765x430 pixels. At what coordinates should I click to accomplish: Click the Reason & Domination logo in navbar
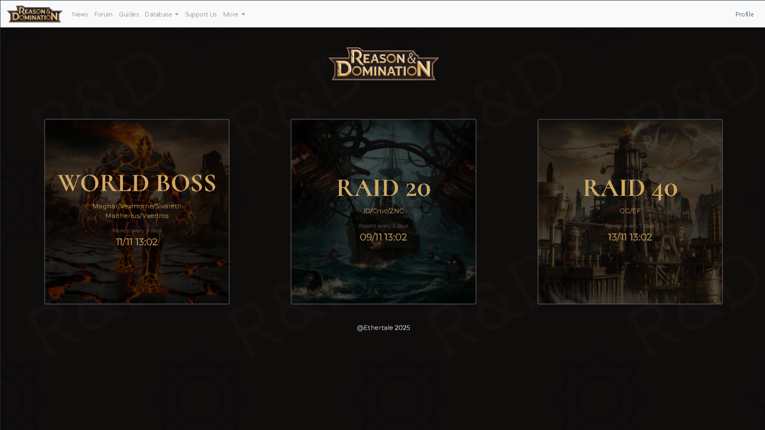[34, 14]
